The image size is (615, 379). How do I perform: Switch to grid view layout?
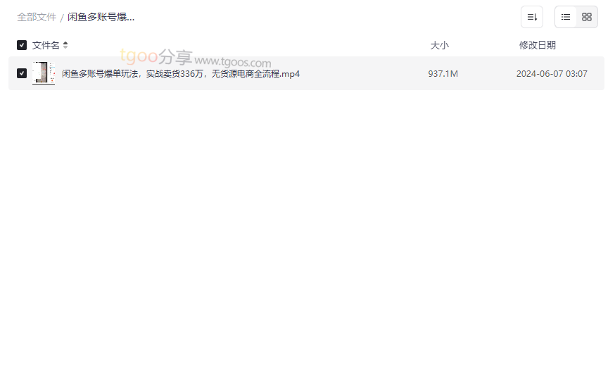587,17
